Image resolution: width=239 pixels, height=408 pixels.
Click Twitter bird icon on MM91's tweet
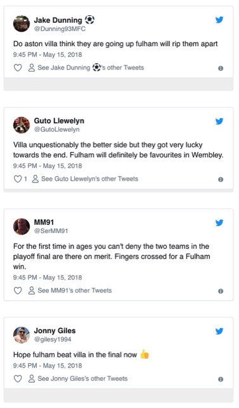219,222
